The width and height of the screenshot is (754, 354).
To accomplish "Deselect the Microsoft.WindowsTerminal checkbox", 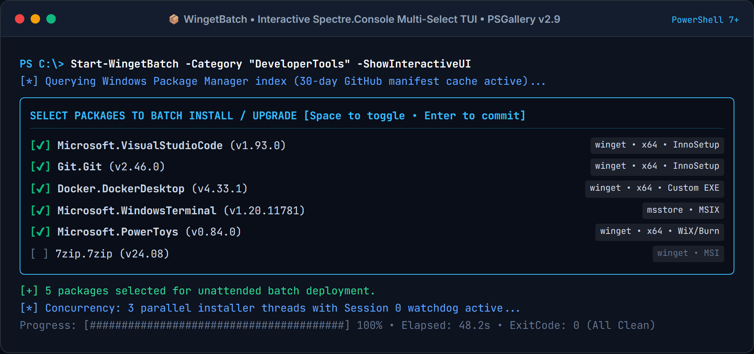I will click(40, 211).
